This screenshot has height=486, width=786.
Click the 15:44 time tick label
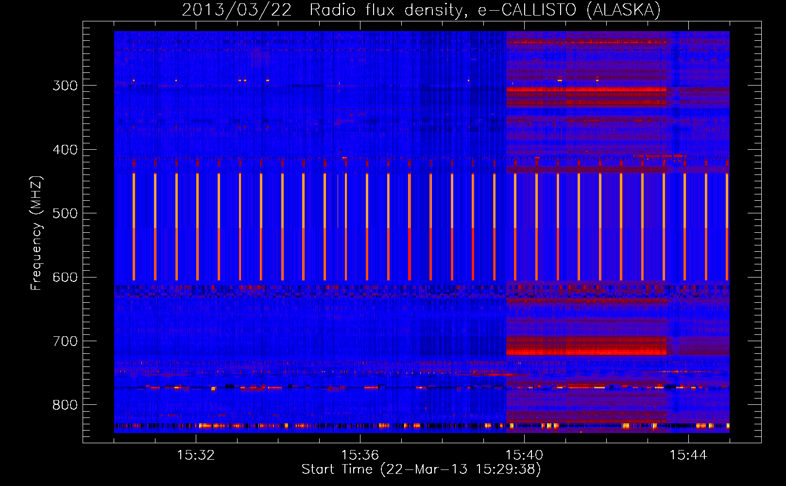(688, 455)
